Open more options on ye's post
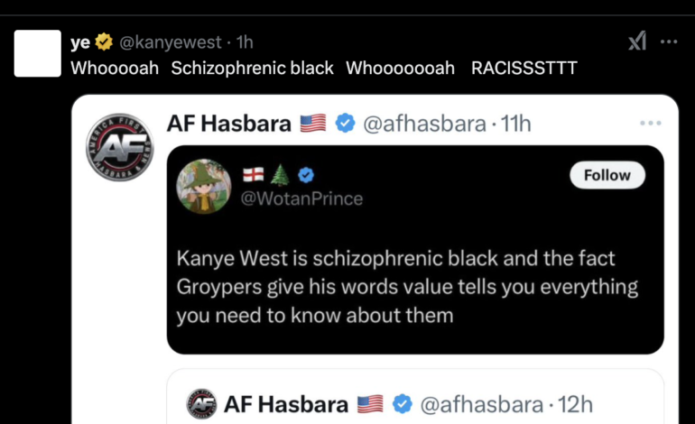695x424 pixels. [x=669, y=41]
